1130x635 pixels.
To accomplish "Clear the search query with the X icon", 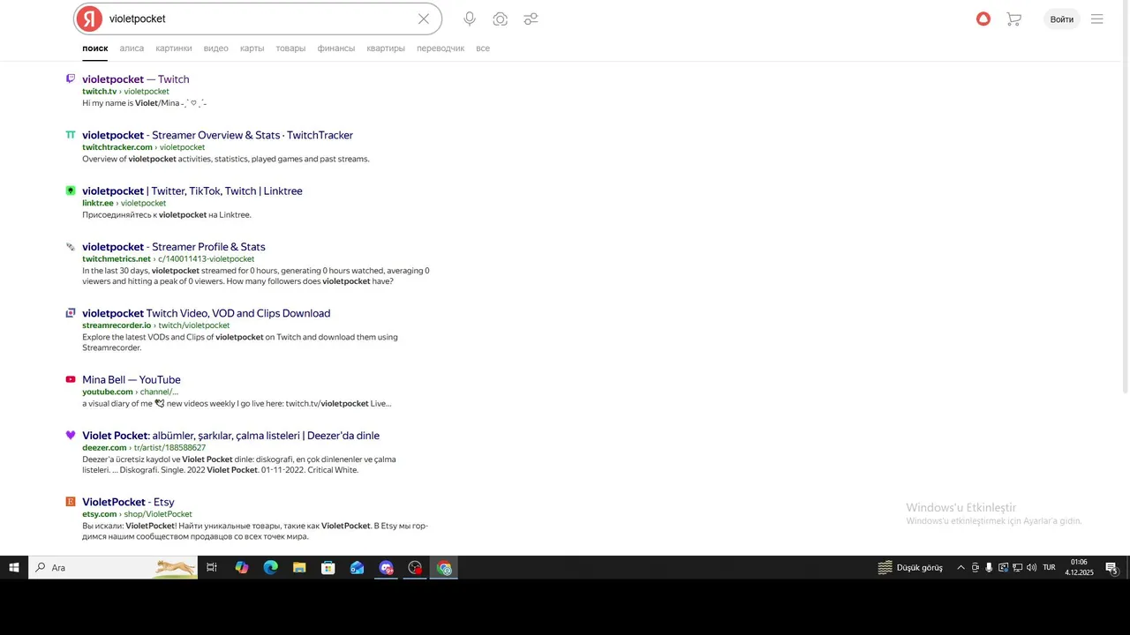I will [x=424, y=19].
